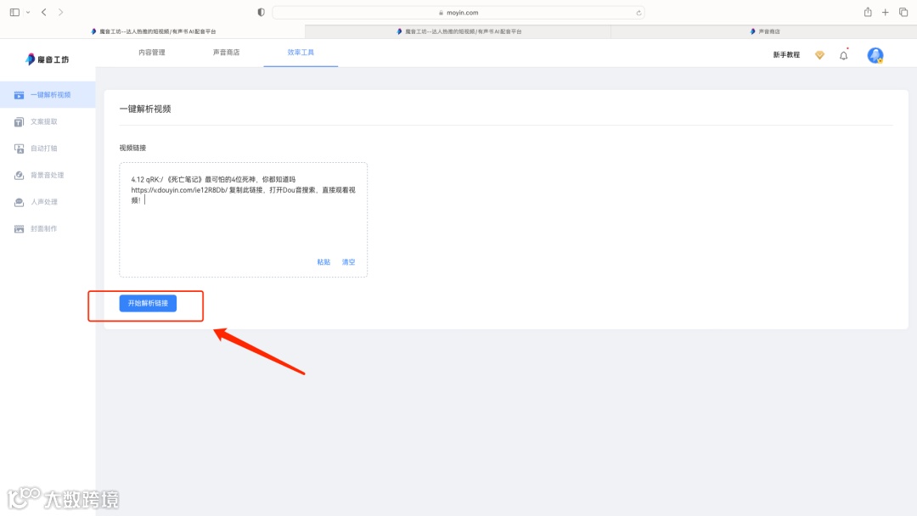The width and height of the screenshot is (917, 516).
Task: Open the user avatar profile
Action: coord(875,55)
